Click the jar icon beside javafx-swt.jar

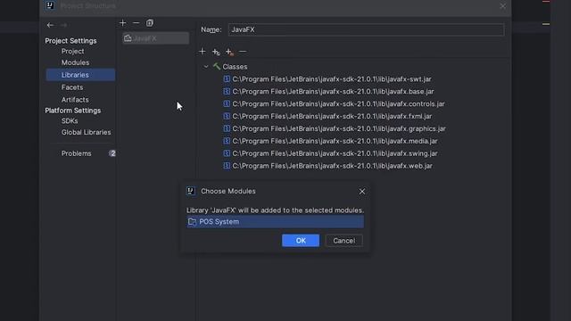click(227, 79)
